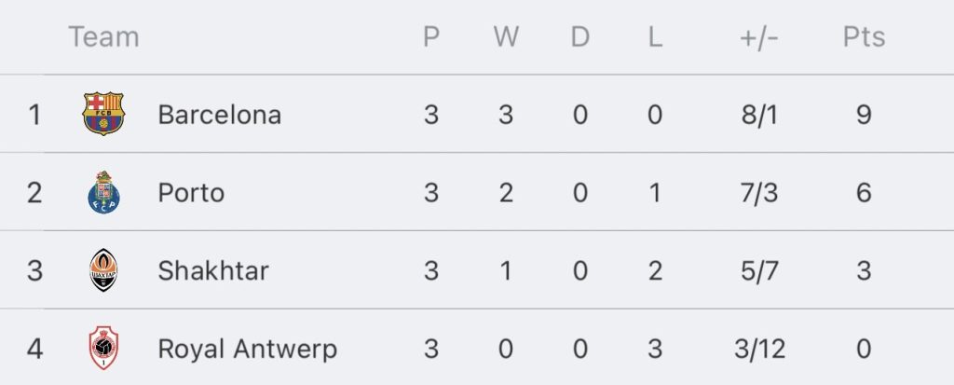The height and width of the screenshot is (385, 954).
Task: Click the Shakhtar club crest
Action: coord(103,271)
